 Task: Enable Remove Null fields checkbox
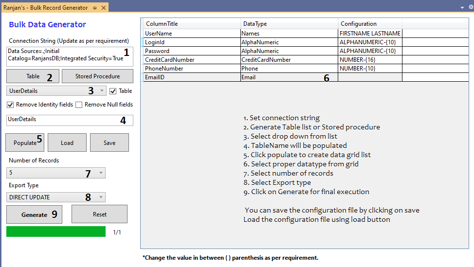[79, 105]
